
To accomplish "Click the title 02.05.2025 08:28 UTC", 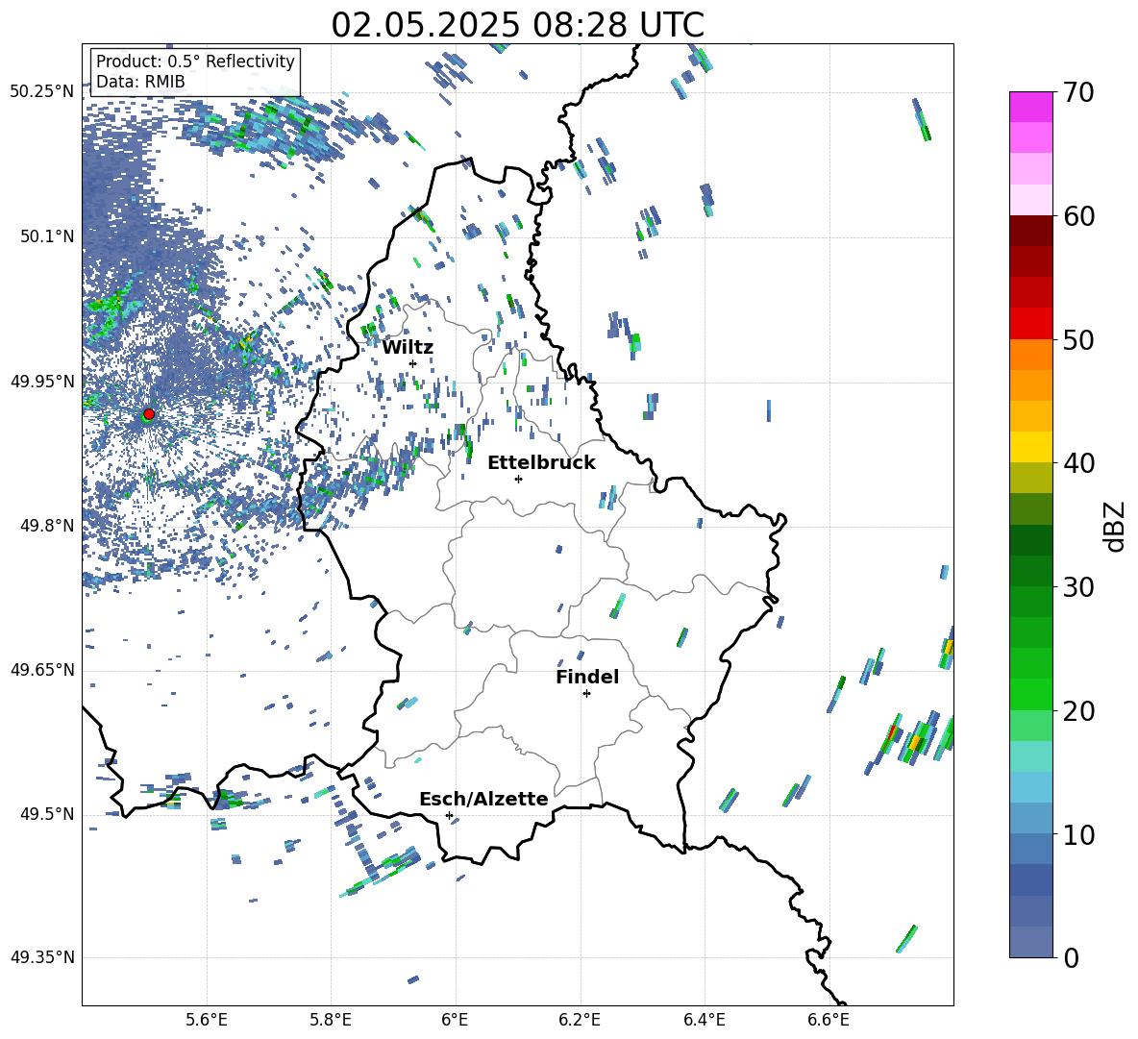I will 517,25.
